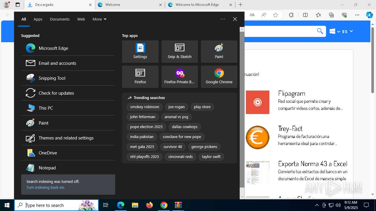Open Chrome from the taskbar
This screenshot has width=376, height=211.
coord(164,205)
